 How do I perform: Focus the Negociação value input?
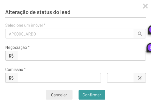tap(81, 56)
